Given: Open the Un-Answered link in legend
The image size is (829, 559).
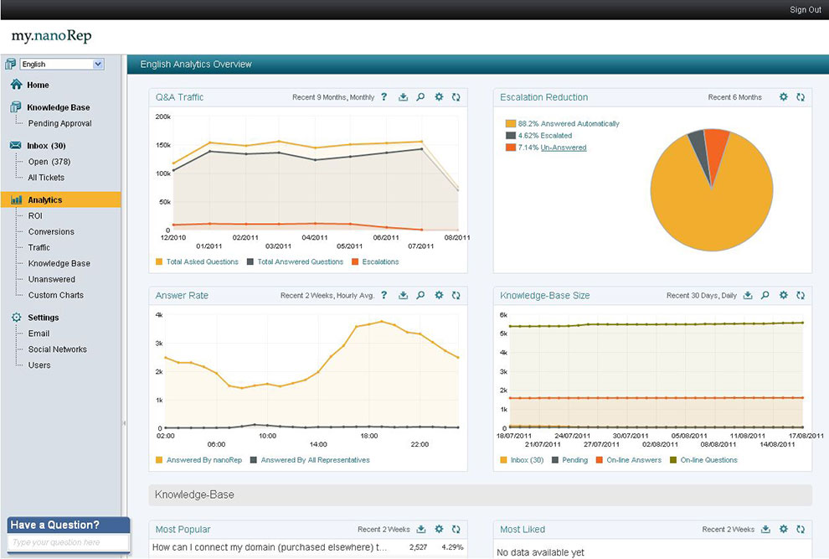Looking at the screenshot, I should [563, 148].
